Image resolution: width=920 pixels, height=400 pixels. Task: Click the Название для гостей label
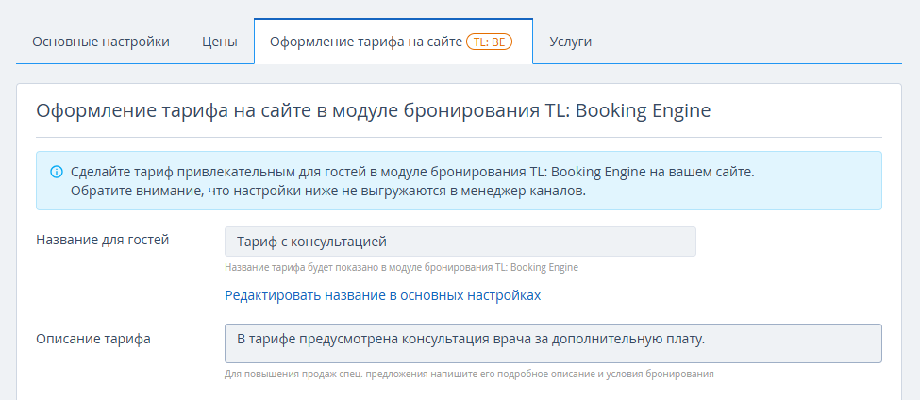(x=103, y=240)
